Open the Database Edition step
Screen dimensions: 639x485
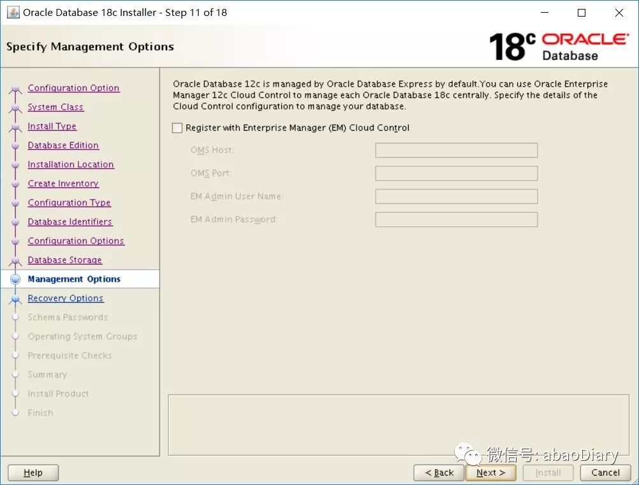[63, 145]
